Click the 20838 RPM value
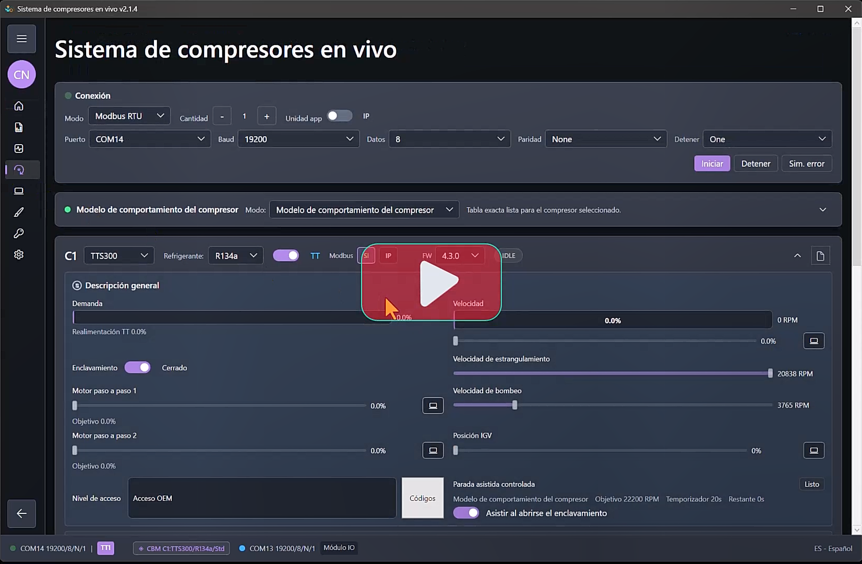Viewport: 862px width, 564px height. (x=795, y=374)
